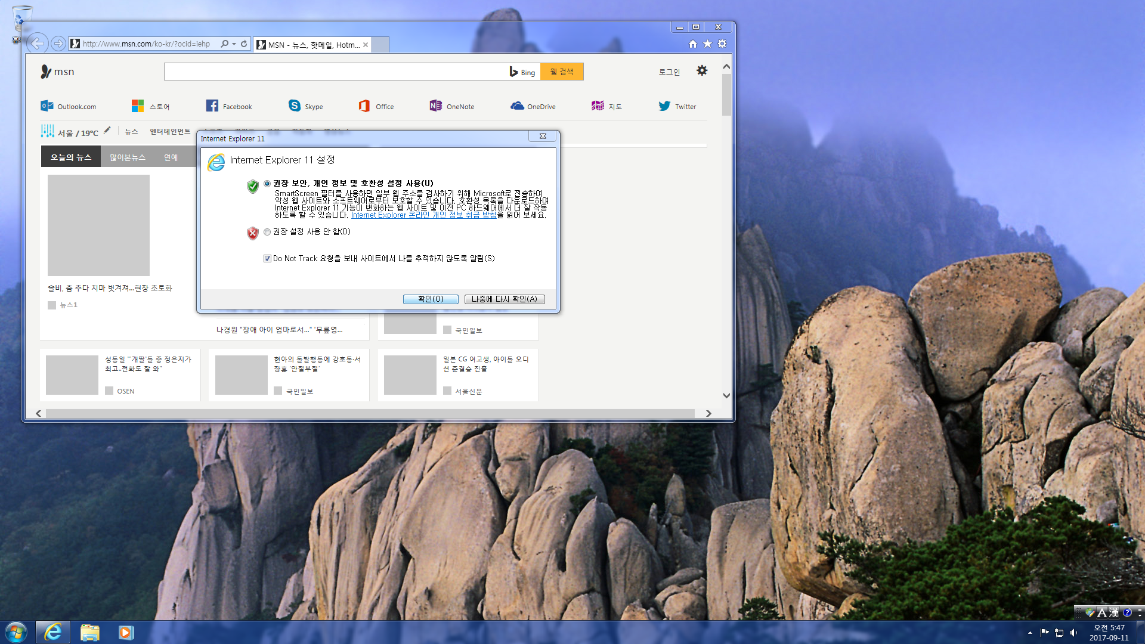Open Windows Media Player from taskbar

point(126,632)
